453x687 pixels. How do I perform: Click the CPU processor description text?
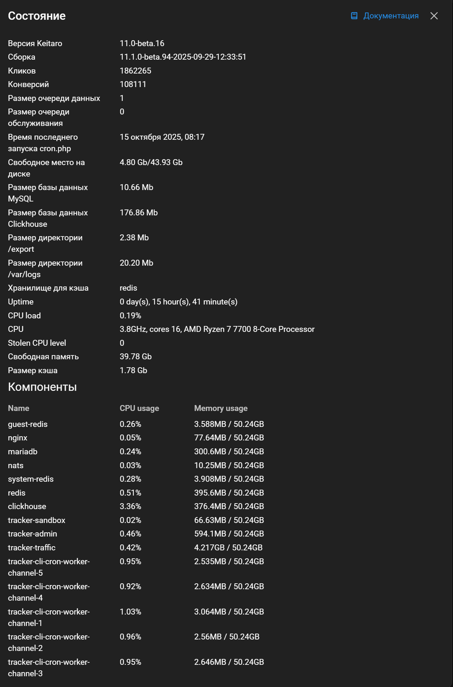coord(217,329)
